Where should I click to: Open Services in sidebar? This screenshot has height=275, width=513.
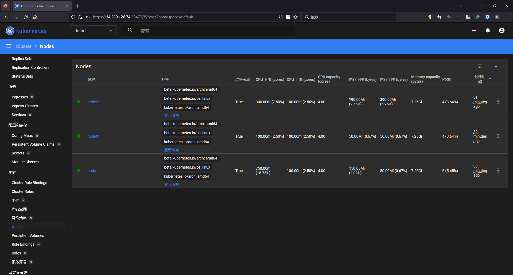[19, 115]
